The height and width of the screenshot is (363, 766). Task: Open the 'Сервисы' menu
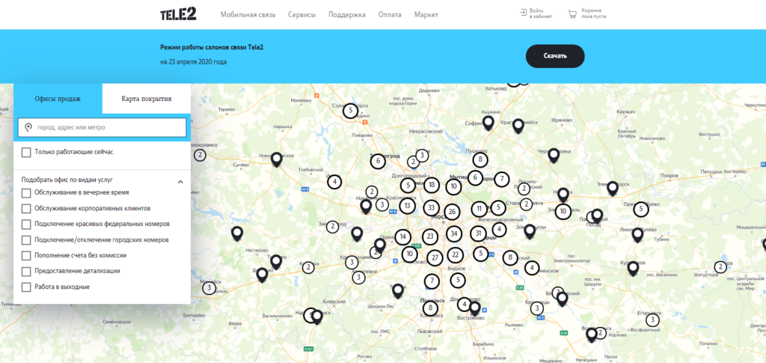[301, 15]
